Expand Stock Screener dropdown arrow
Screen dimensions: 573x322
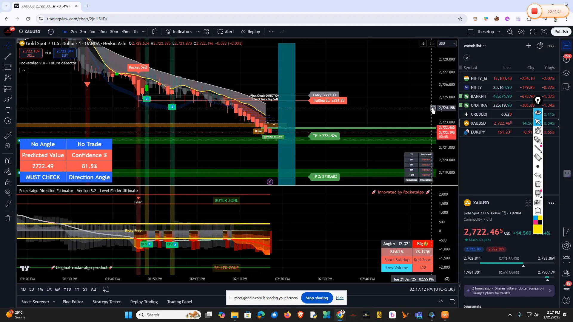54,302
